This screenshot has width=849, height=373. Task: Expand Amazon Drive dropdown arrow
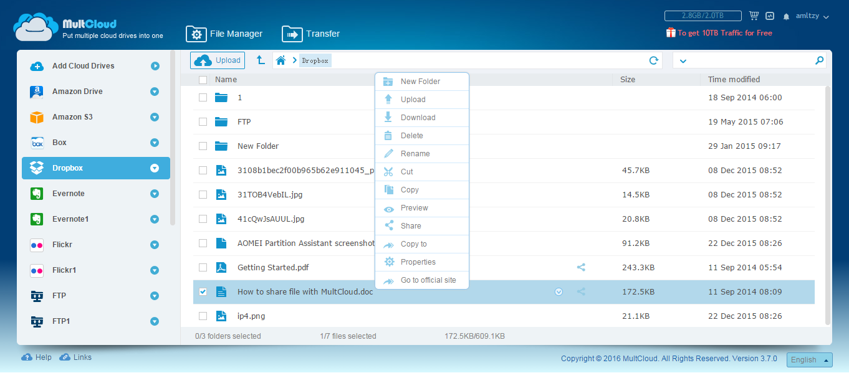click(155, 92)
